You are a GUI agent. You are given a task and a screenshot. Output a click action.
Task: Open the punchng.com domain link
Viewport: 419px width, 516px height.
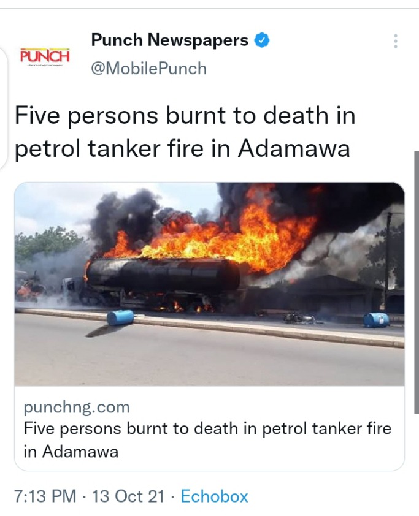point(77,407)
